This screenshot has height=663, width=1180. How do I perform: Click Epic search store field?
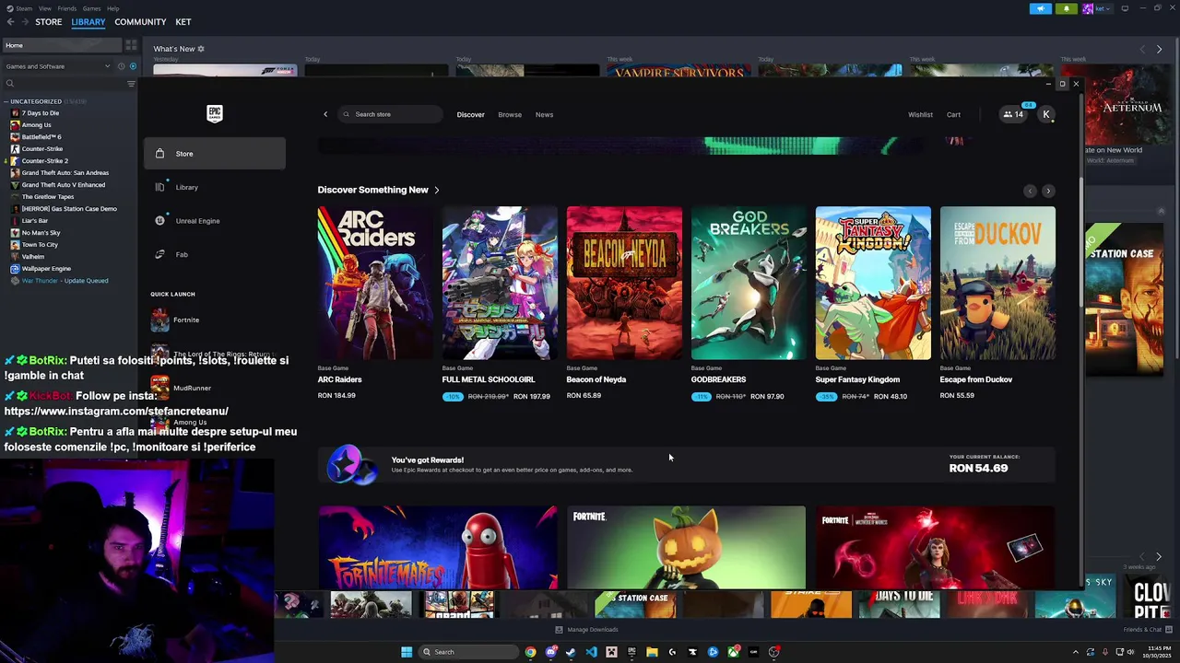(x=390, y=114)
